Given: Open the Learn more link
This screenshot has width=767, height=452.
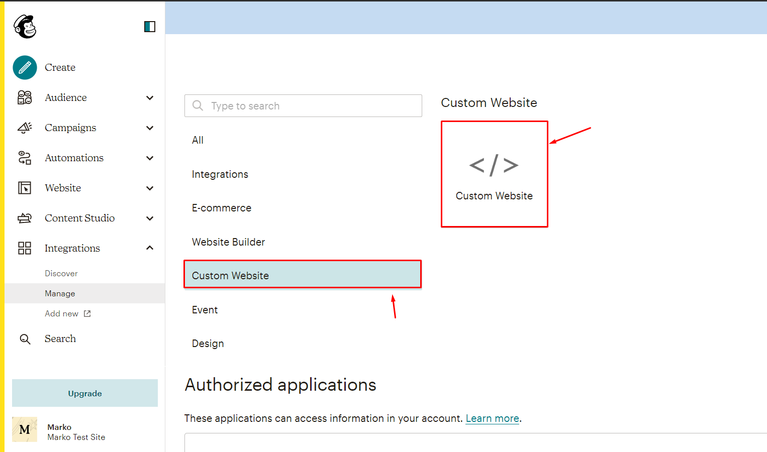Looking at the screenshot, I should click(x=492, y=418).
